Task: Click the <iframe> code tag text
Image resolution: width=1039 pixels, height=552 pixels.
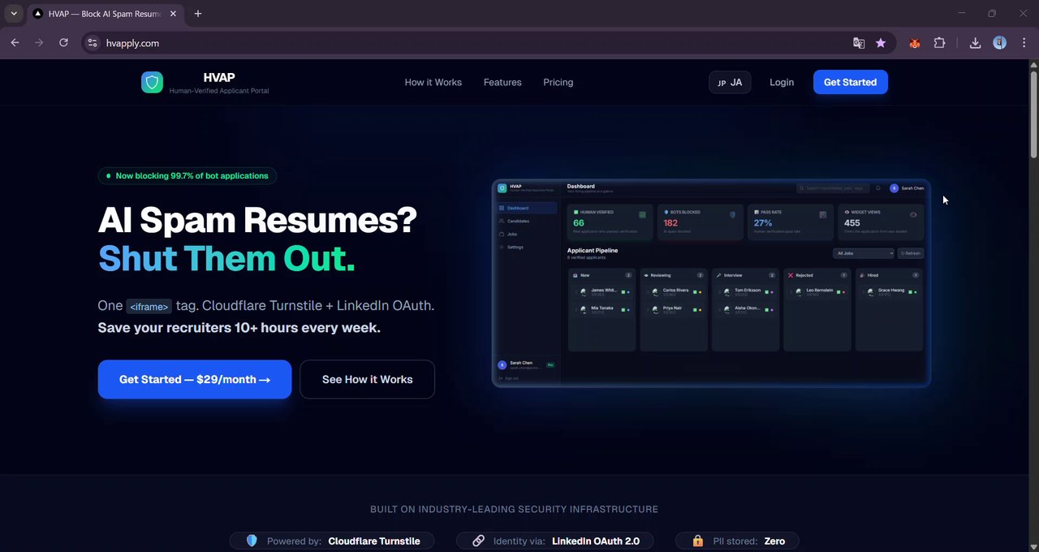Action: [149, 306]
